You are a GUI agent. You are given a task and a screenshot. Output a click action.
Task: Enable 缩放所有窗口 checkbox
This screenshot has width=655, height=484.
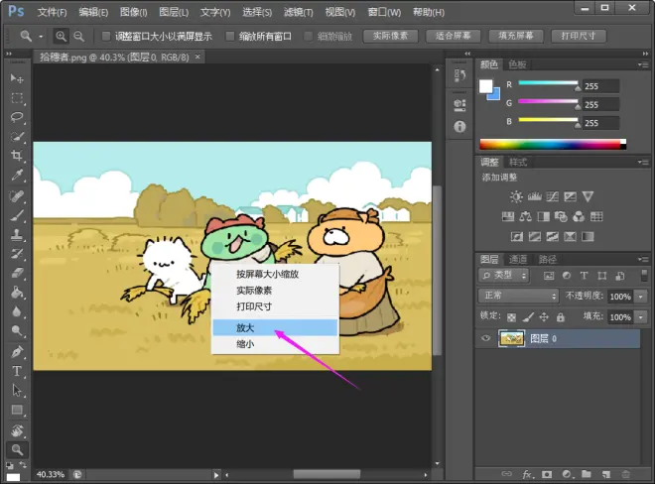(230, 37)
